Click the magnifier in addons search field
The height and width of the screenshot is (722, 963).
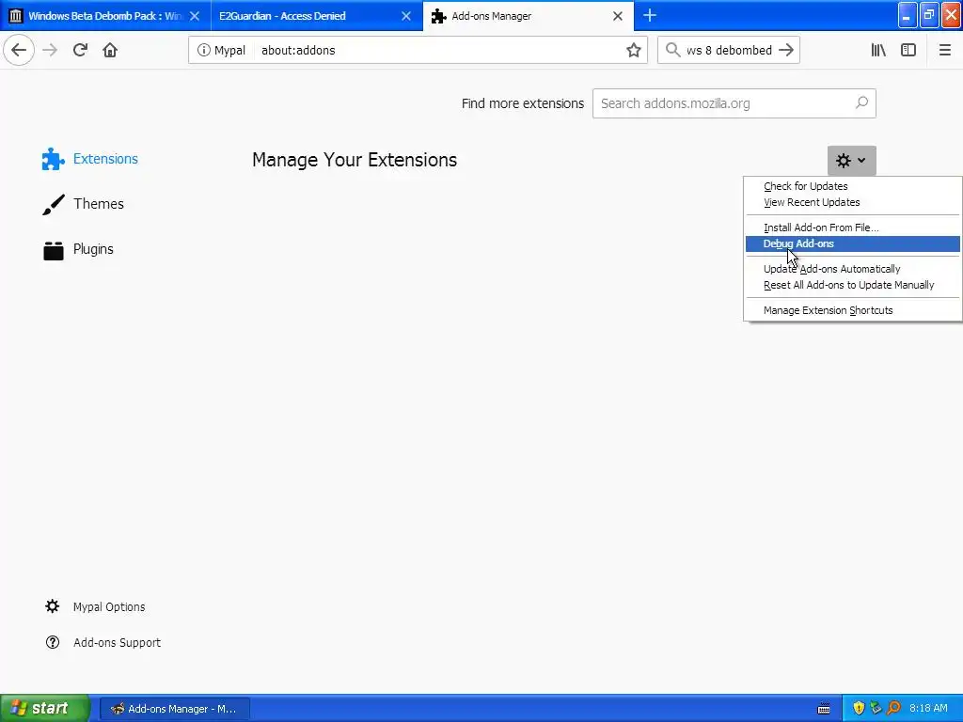[x=861, y=102]
